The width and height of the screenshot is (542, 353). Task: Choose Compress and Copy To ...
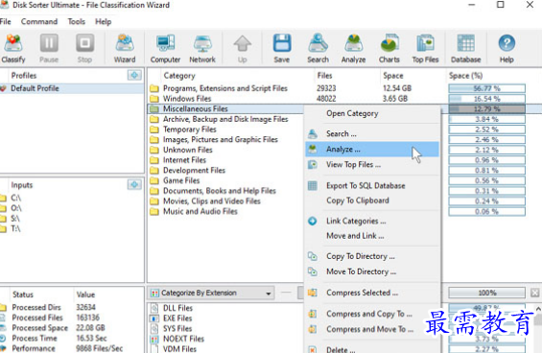point(372,314)
